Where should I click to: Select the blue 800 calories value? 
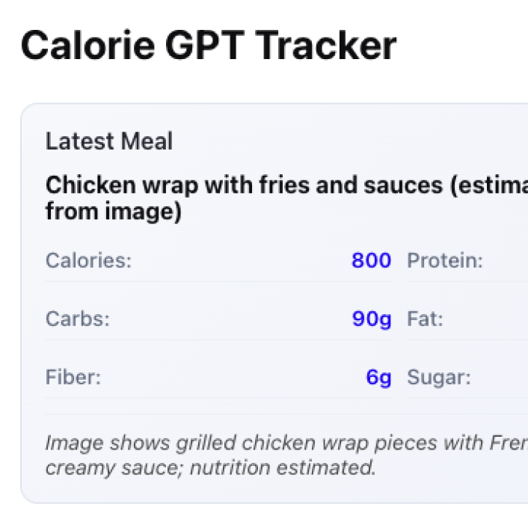click(371, 261)
